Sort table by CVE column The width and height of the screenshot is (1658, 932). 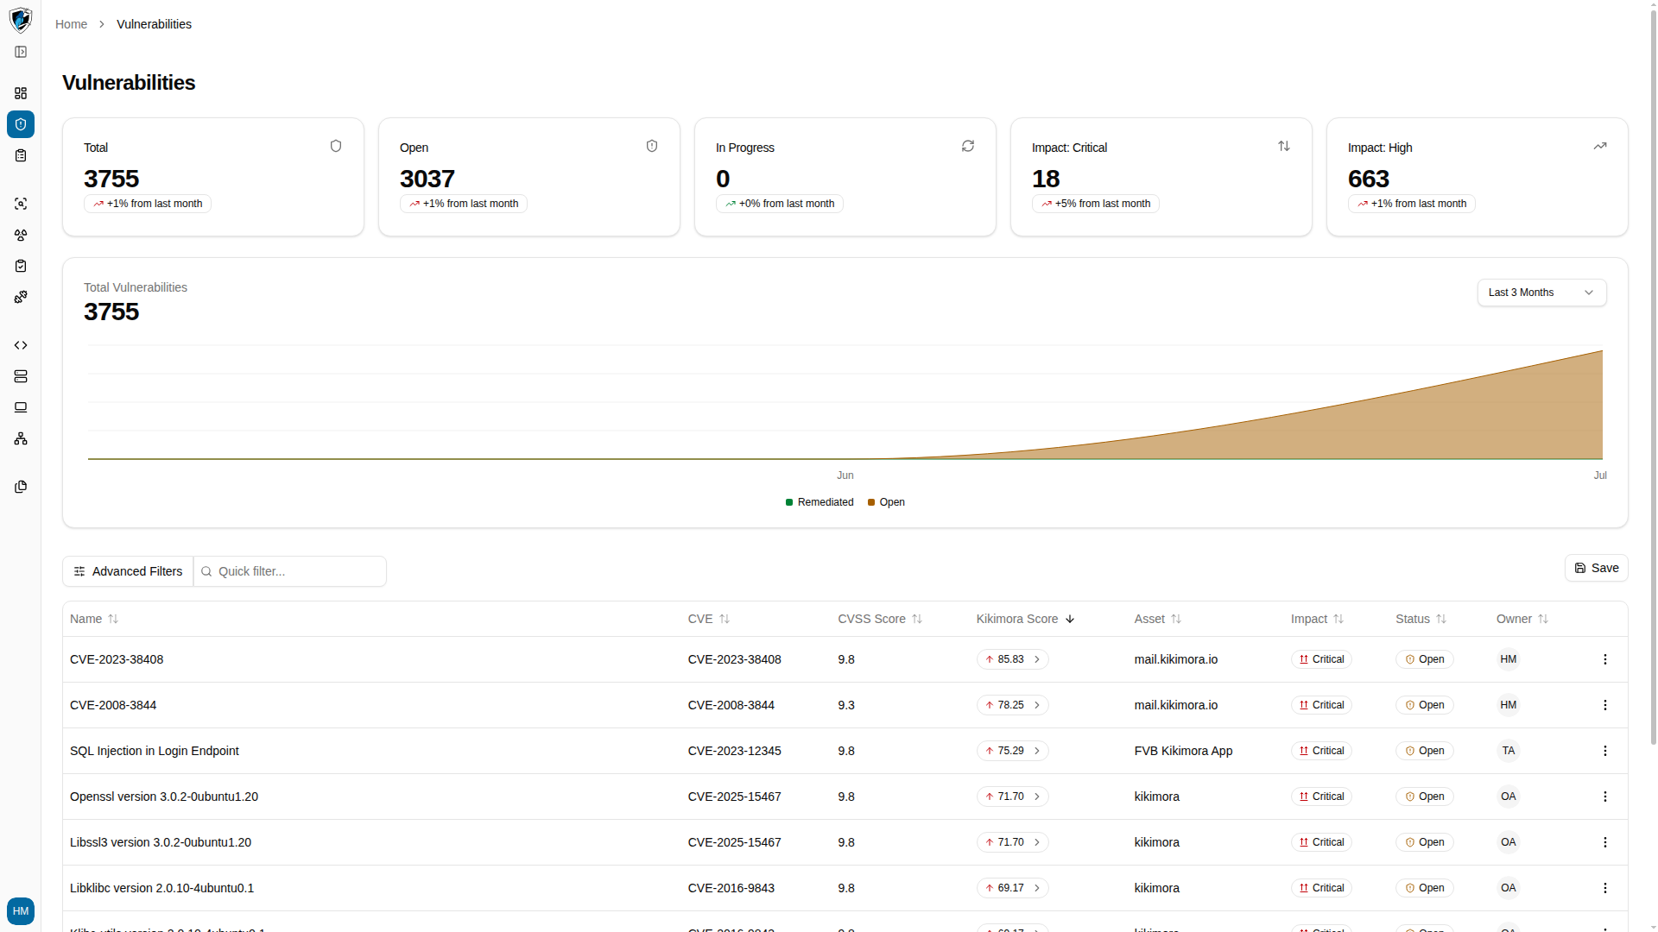click(709, 619)
